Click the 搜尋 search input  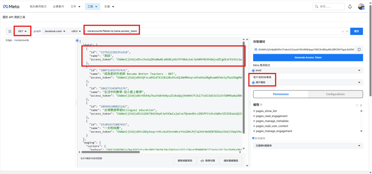pyautogui.click(x=329, y=7)
